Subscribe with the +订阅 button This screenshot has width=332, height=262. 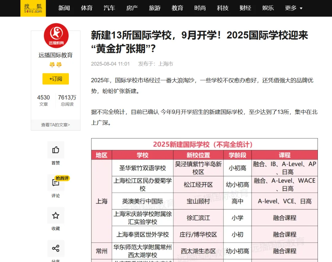(x=56, y=79)
